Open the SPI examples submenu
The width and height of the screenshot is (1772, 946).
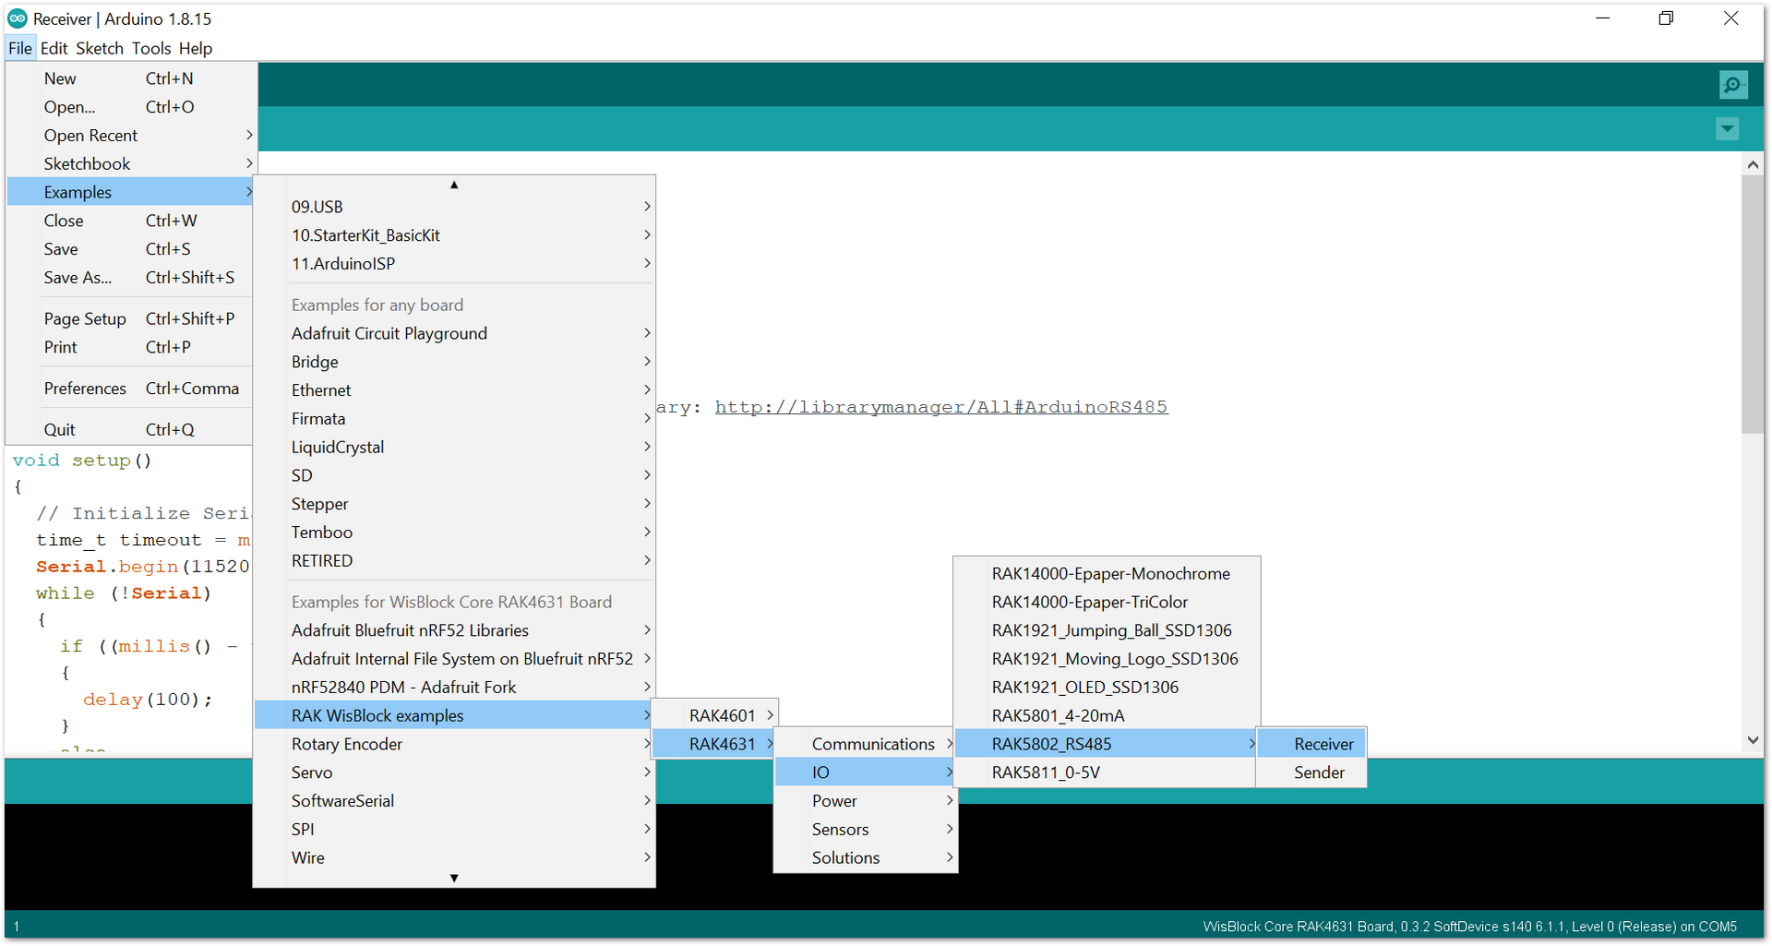click(x=454, y=830)
